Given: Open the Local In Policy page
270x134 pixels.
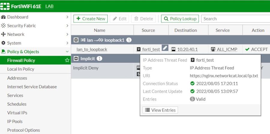Looking at the screenshot, I should tap(35, 69).
